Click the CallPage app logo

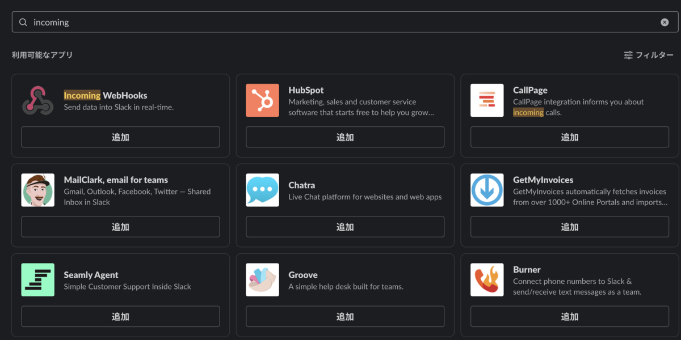point(487,100)
